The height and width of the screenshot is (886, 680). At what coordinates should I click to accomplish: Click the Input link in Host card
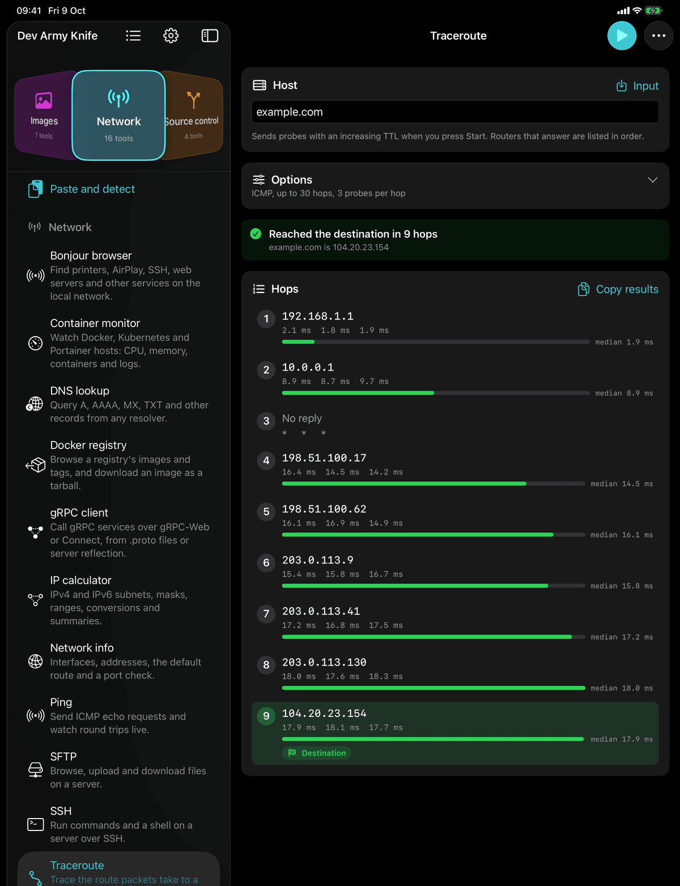pos(637,86)
